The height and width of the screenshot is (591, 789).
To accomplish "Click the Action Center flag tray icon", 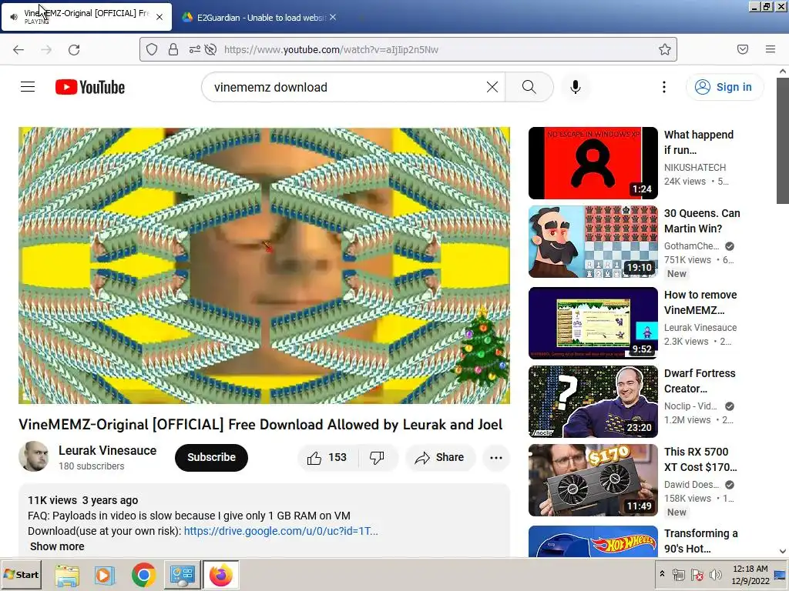I will coord(697,574).
